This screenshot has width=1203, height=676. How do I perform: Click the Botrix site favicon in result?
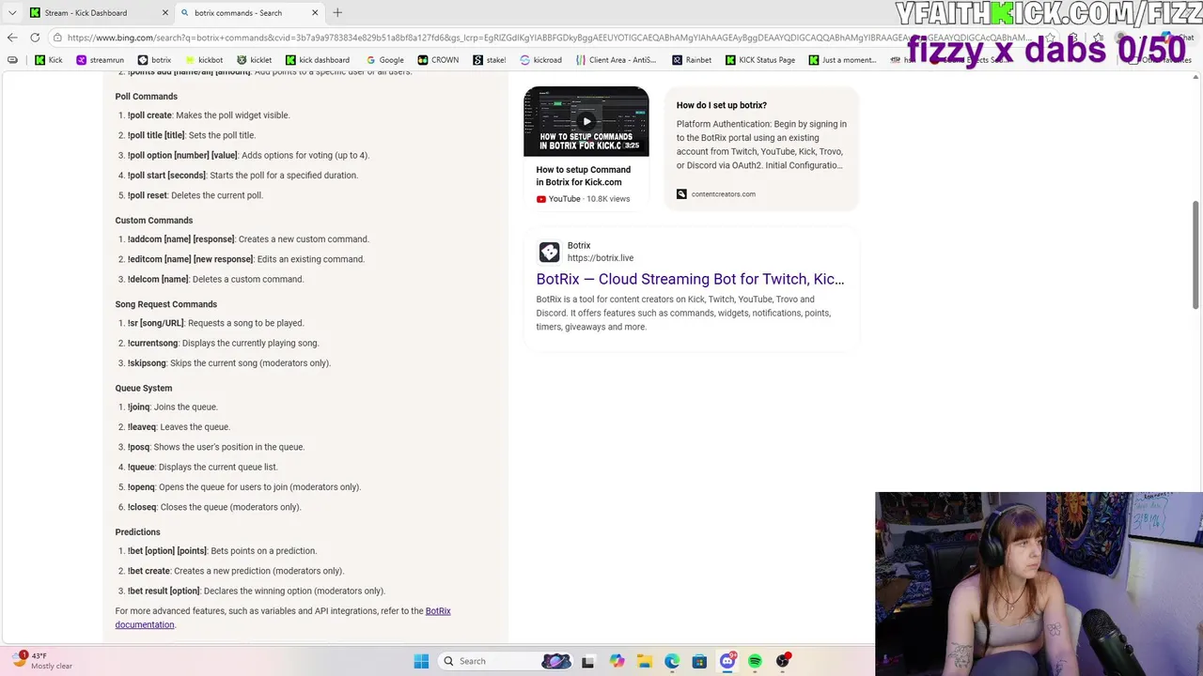tap(549, 252)
